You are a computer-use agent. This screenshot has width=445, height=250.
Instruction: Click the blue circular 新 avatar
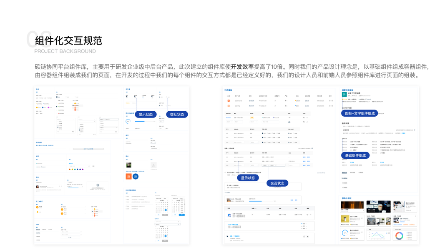coord(136,176)
